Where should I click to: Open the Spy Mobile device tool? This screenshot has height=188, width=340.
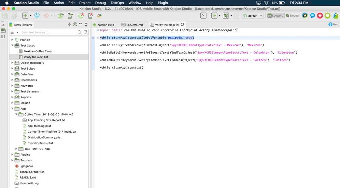[70, 16]
